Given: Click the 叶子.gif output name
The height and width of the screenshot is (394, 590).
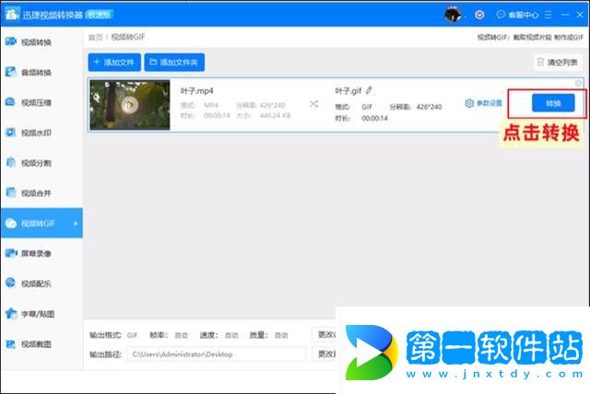Looking at the screenshot, I should click(348, 90).
